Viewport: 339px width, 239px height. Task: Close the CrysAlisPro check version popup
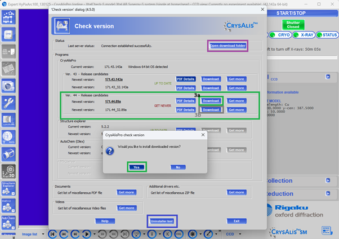click(203, 135)
